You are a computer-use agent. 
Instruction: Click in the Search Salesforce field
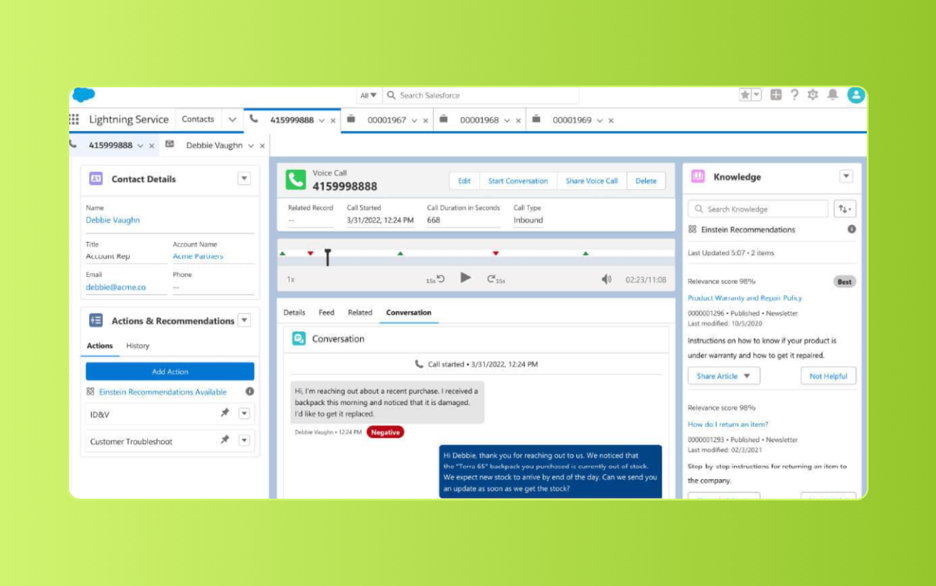tap(481, 95)
